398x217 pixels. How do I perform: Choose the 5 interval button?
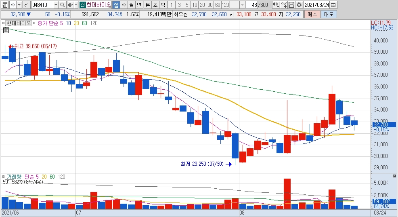187,5
